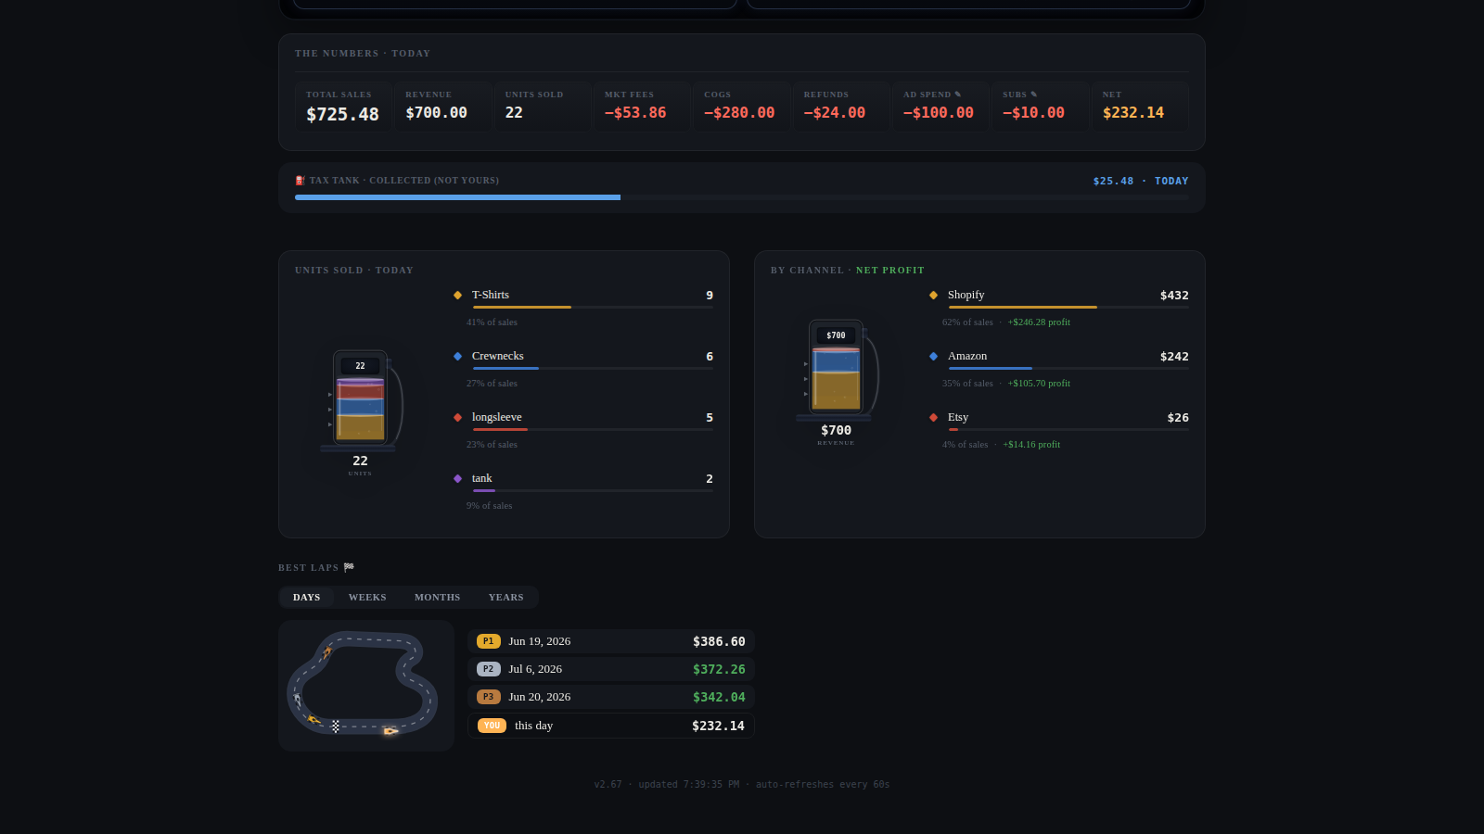The width and height of the screenshot is (1484, 834).
Task: Select the P1 Jun 19, 2026 lap row
Action: [611, 641]
